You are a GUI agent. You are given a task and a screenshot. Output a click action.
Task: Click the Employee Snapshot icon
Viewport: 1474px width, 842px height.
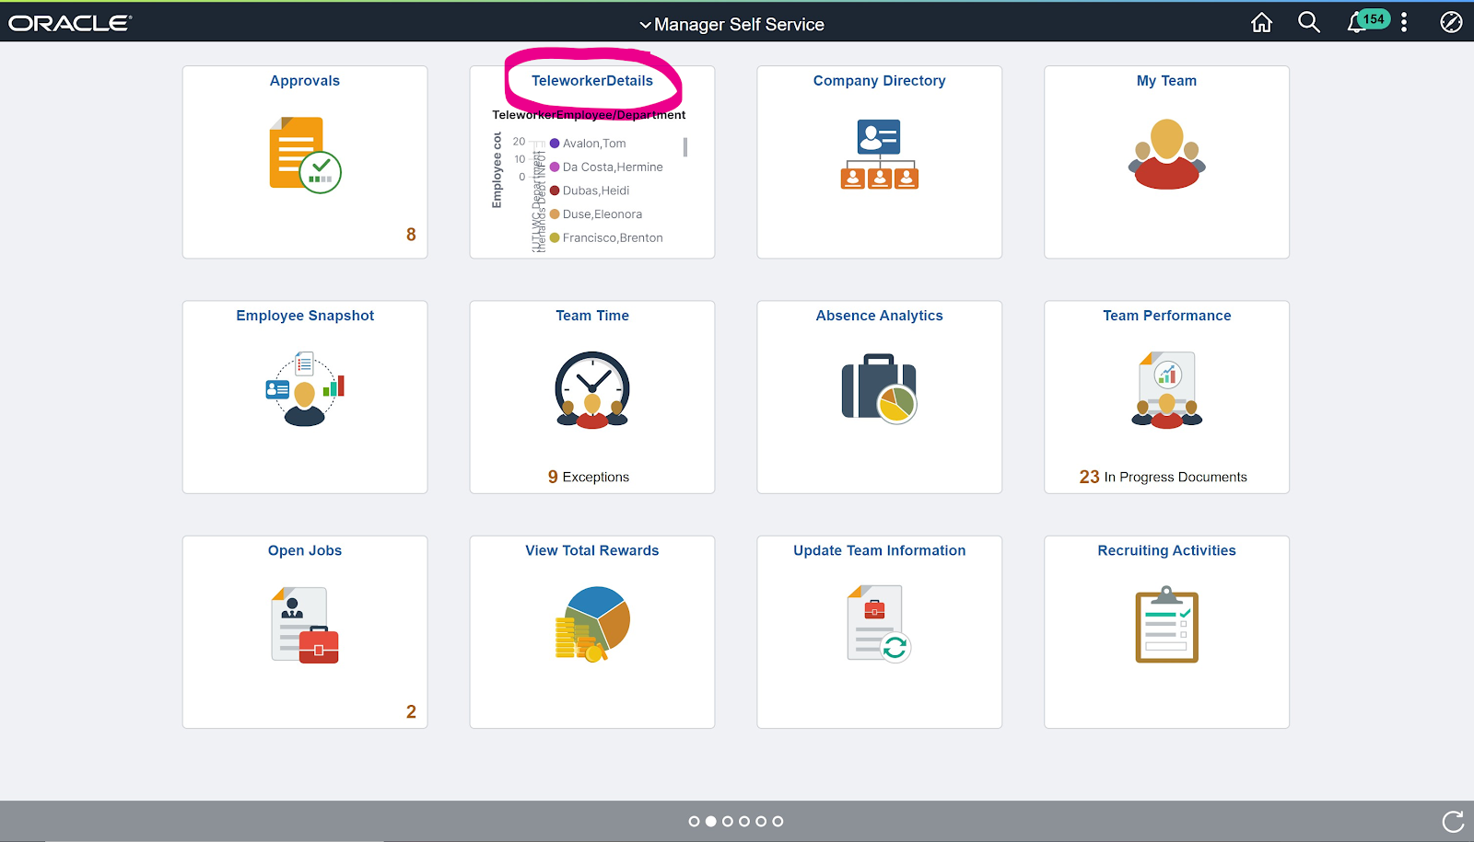click(305, 388)
